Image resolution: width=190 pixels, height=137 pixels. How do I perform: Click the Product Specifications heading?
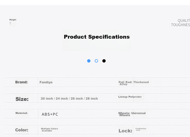[97, 37]
